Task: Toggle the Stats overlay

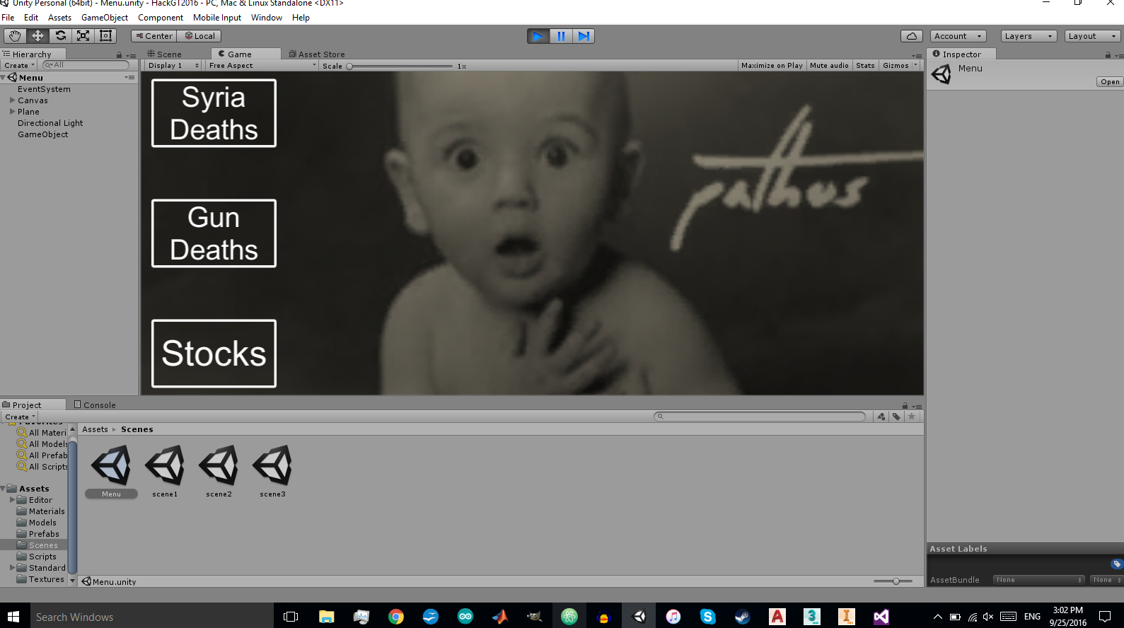Action: tap(865, 66)
